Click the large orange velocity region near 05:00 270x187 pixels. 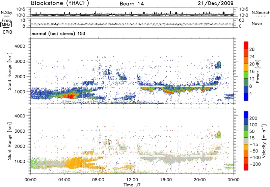point(74,163)
